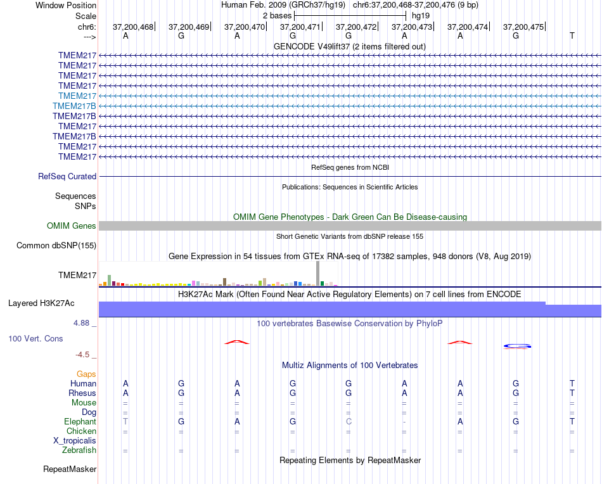
Task: Click the Sequences track label
Action: 75,196
